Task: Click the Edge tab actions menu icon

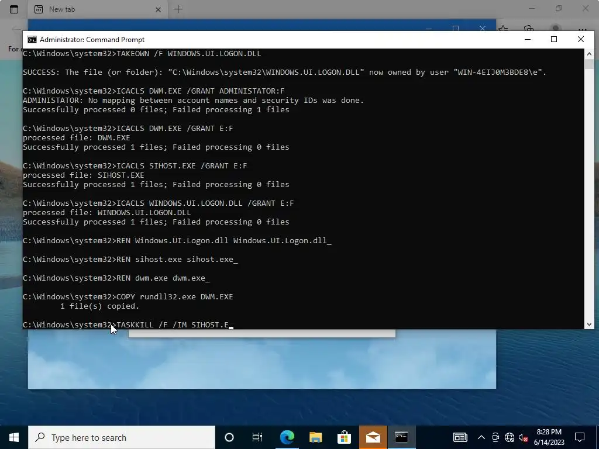Action: tap(14, 9)
